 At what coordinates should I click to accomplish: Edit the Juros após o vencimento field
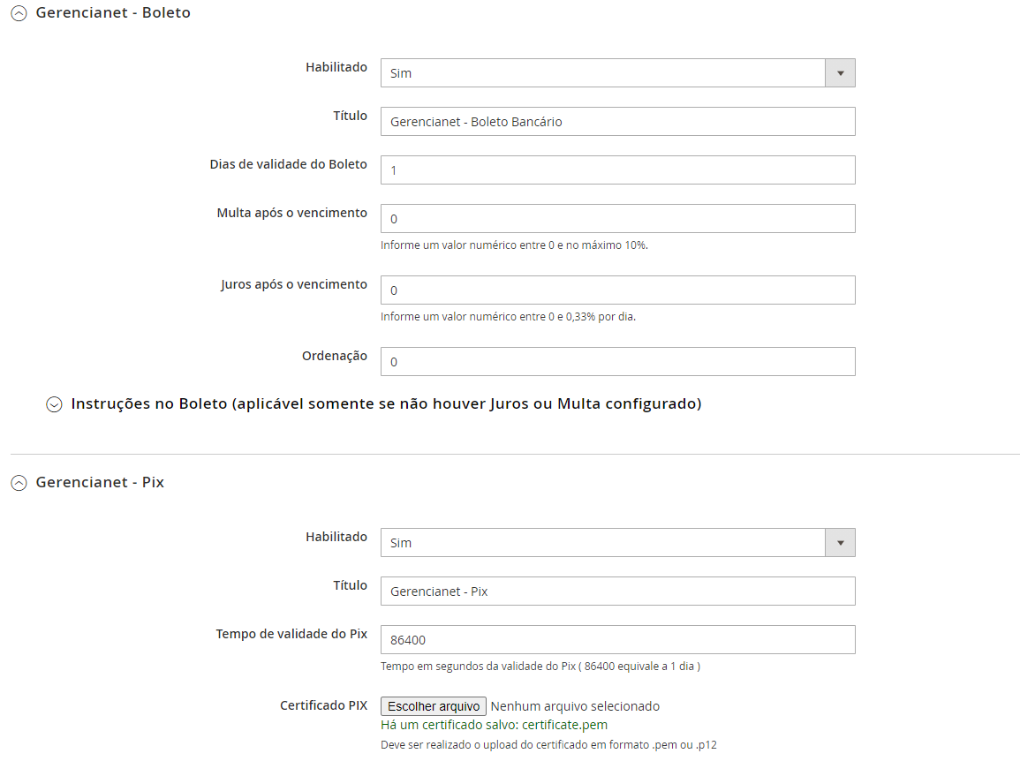617,290
